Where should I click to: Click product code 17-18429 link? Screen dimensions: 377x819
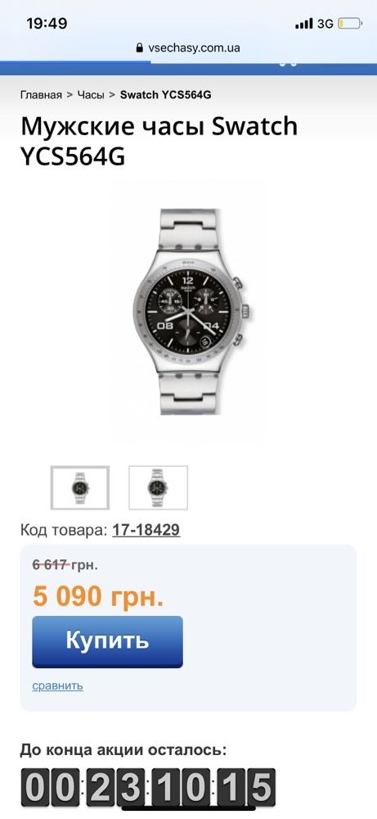146,530
